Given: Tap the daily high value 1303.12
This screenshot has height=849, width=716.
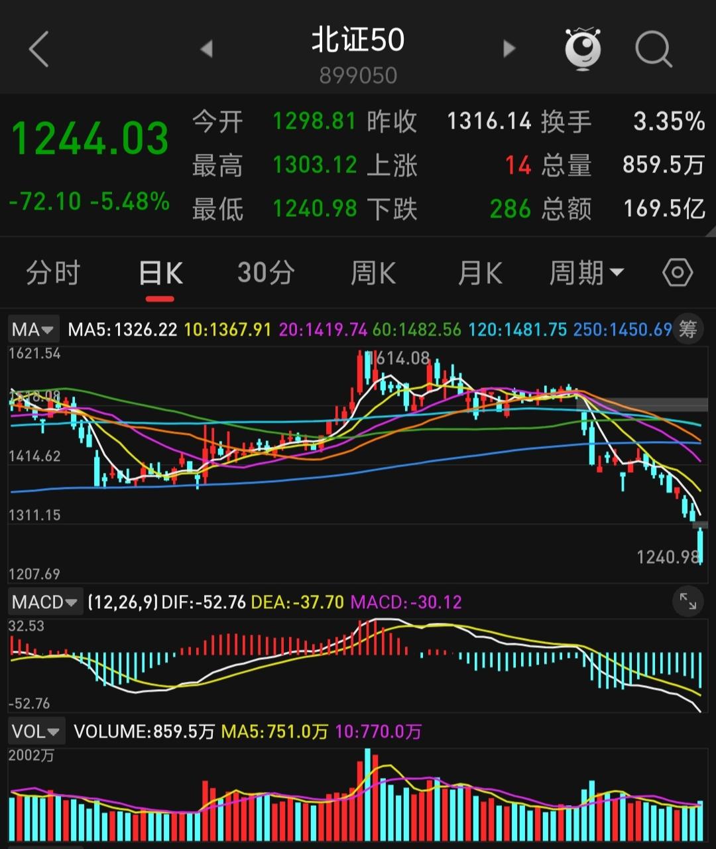Looking at the screenshot, I should pos(315,165).
